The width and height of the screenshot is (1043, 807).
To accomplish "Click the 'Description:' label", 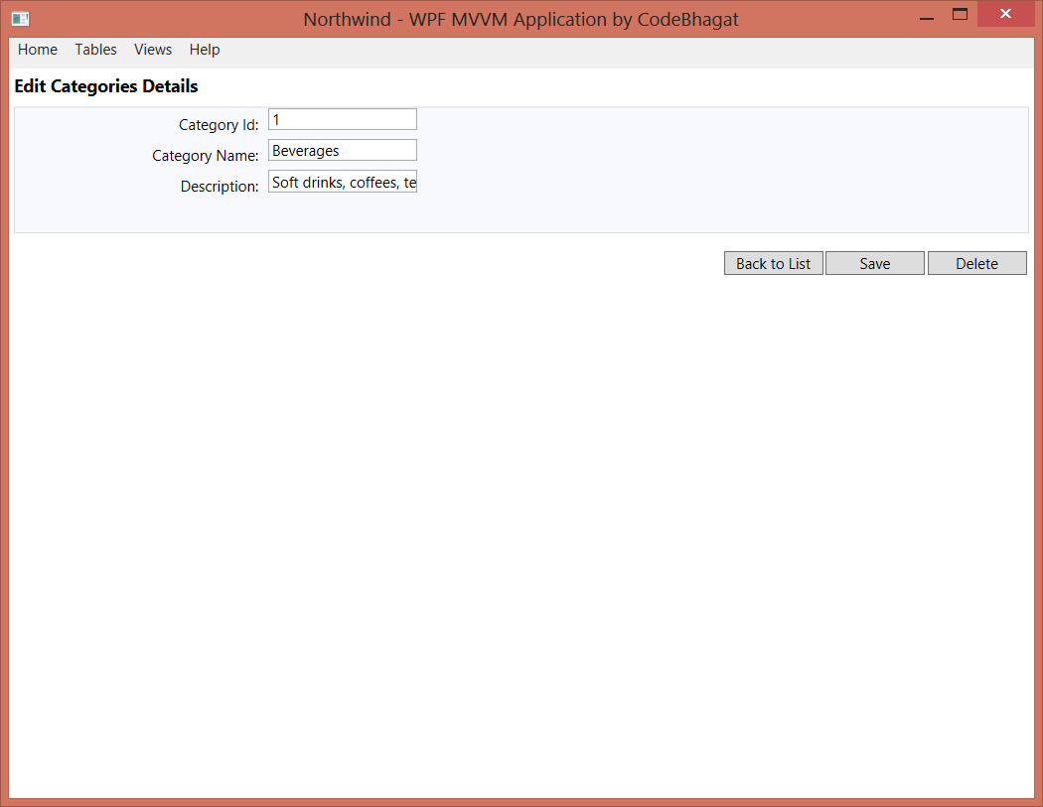I will tap(220, 187).
